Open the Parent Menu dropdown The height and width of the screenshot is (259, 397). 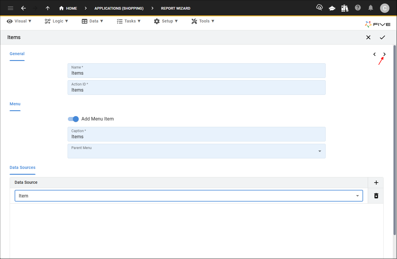point(196,151)
